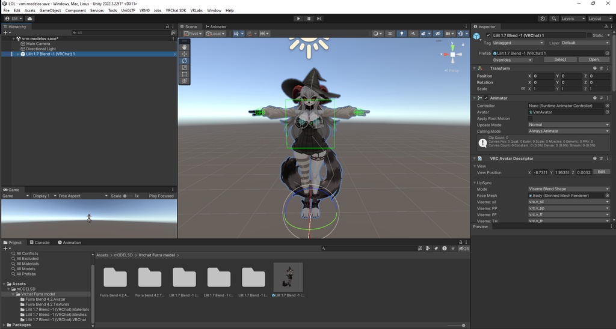
Task: Switch to the Animation tab
Action: point(70,243)
